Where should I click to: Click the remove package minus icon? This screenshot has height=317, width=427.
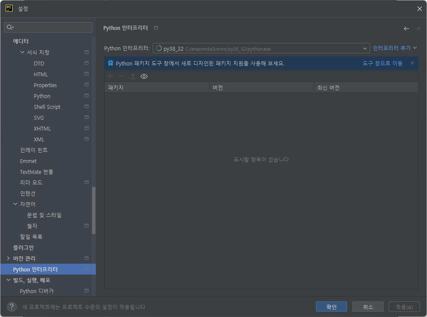[122, 76]
